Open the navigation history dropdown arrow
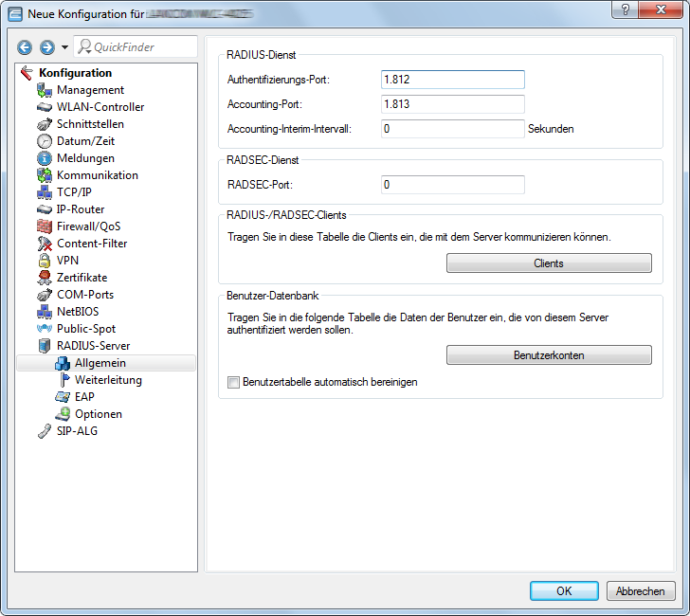 click(x=64, y=47)
